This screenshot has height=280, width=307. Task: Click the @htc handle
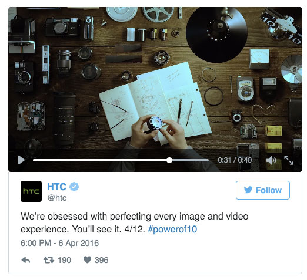tap(57, 198)
